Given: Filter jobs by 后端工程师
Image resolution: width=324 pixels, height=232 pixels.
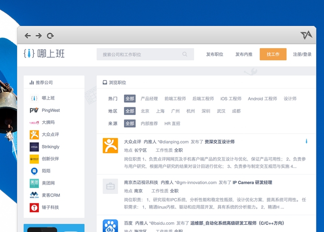Looking at the screenshot, I should [203, 99].
